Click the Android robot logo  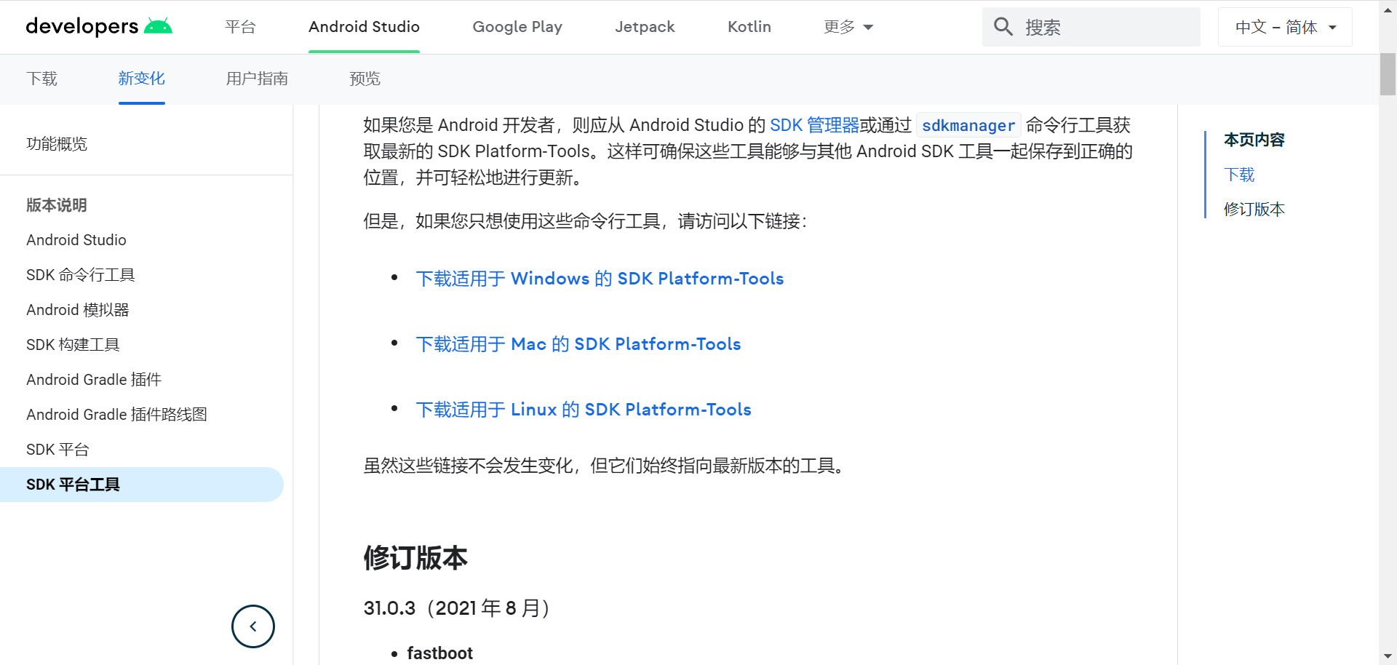point(159,25)
